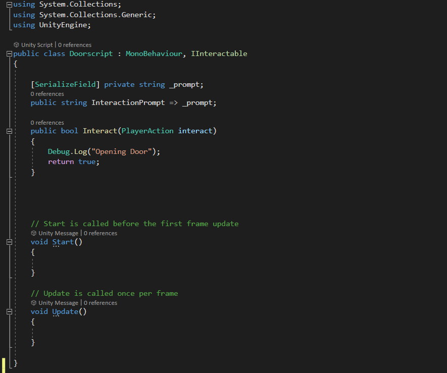Click the 'MonoBehaviour' base class
This screenshot has height=373, width=447.
[x=154, y=54]
